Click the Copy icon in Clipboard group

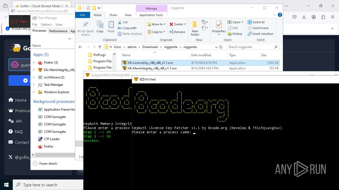click(100, 25)
